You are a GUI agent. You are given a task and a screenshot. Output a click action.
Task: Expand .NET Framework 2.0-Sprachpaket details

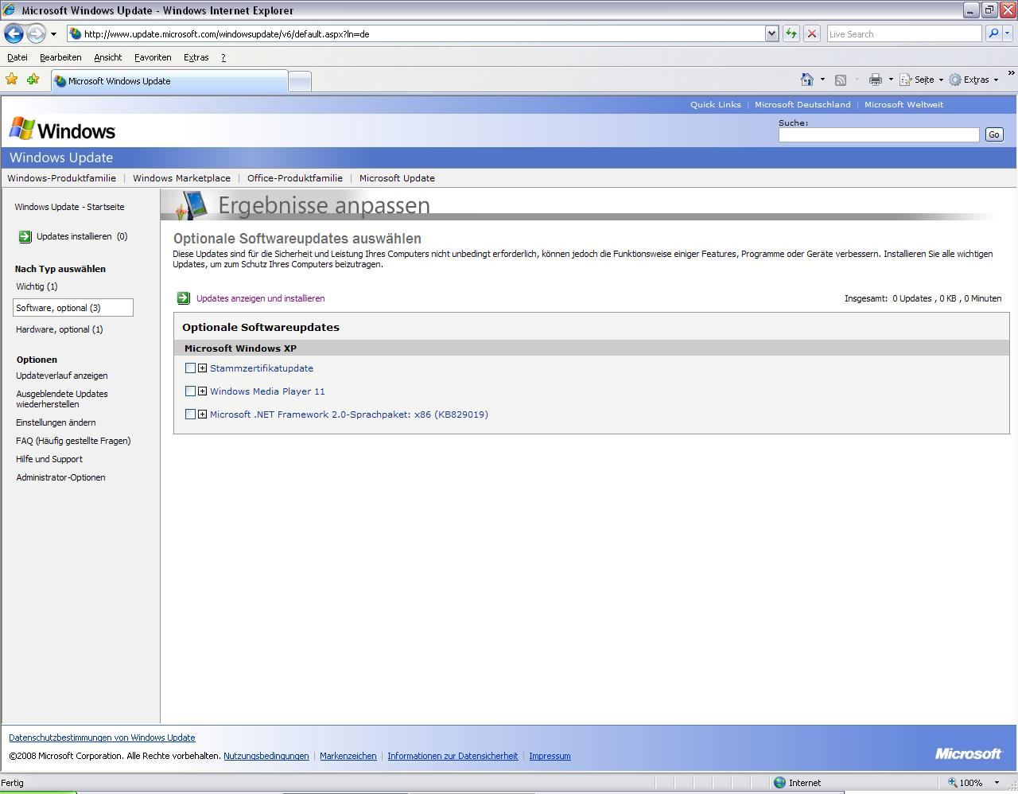click(x=202, y=415)
